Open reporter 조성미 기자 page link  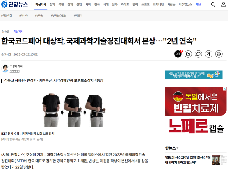[x=14, y=70]
